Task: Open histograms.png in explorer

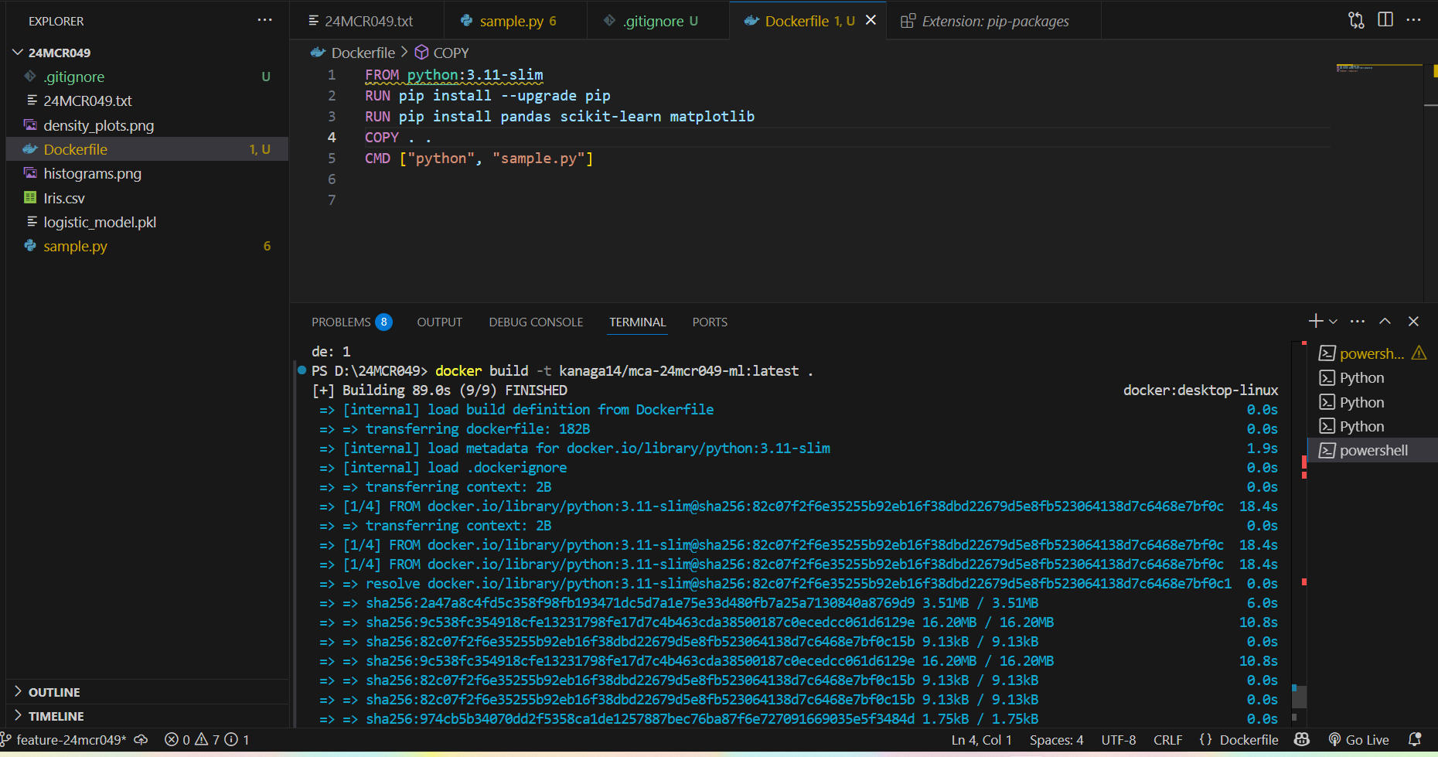Action: 92,173
